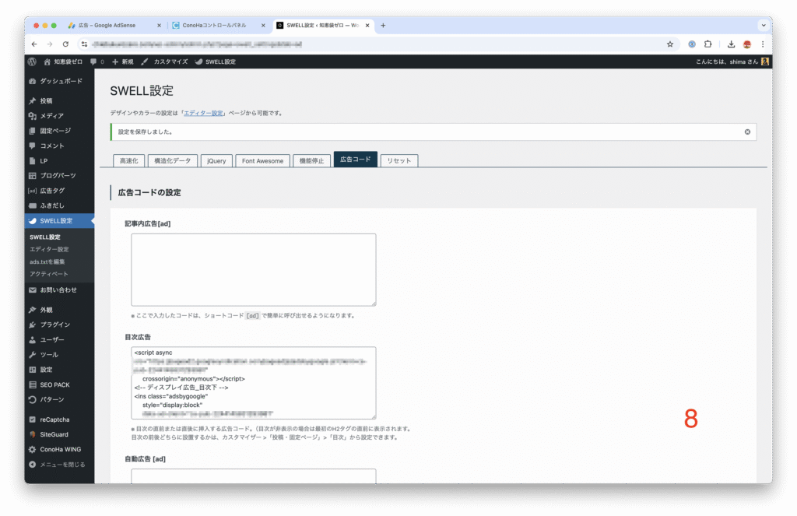
Task: Focus 自動広告 textarea
Action: [254, 476]
